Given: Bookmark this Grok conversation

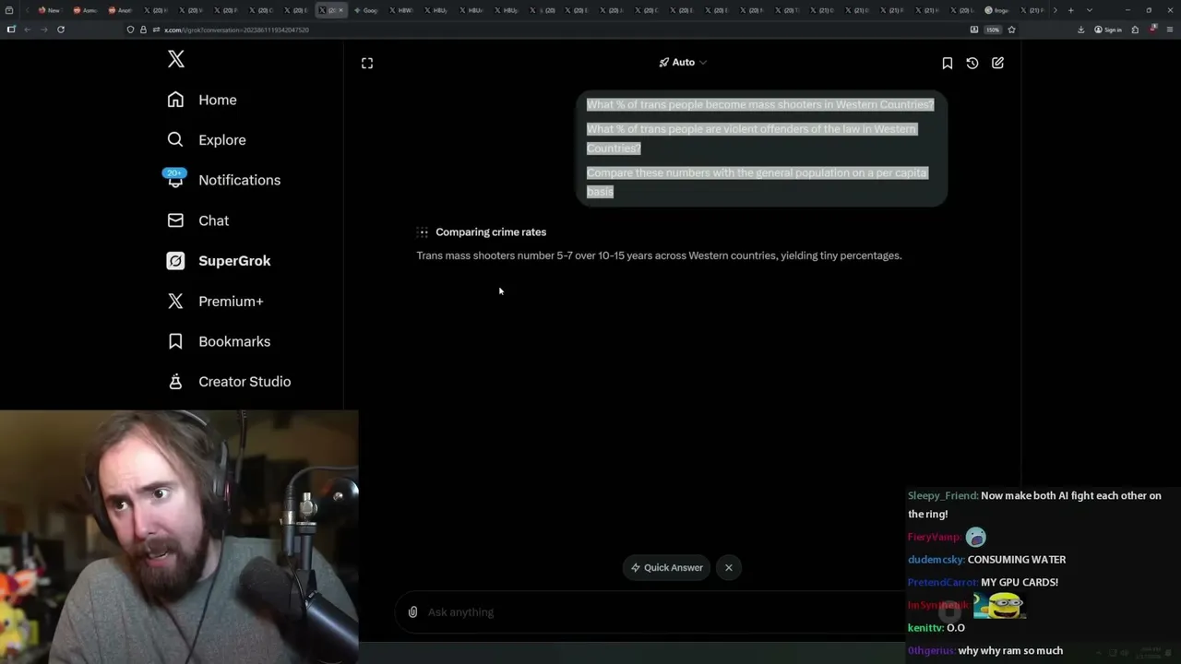Looking at the screenshot, I should [947, 63].
